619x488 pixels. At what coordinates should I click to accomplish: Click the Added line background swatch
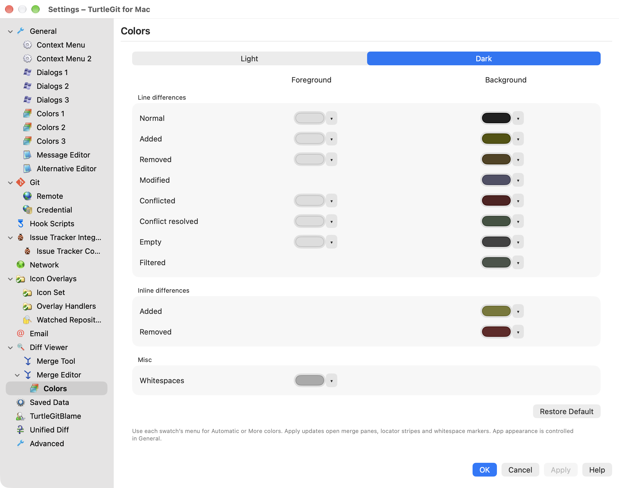[x=496, y=139]
